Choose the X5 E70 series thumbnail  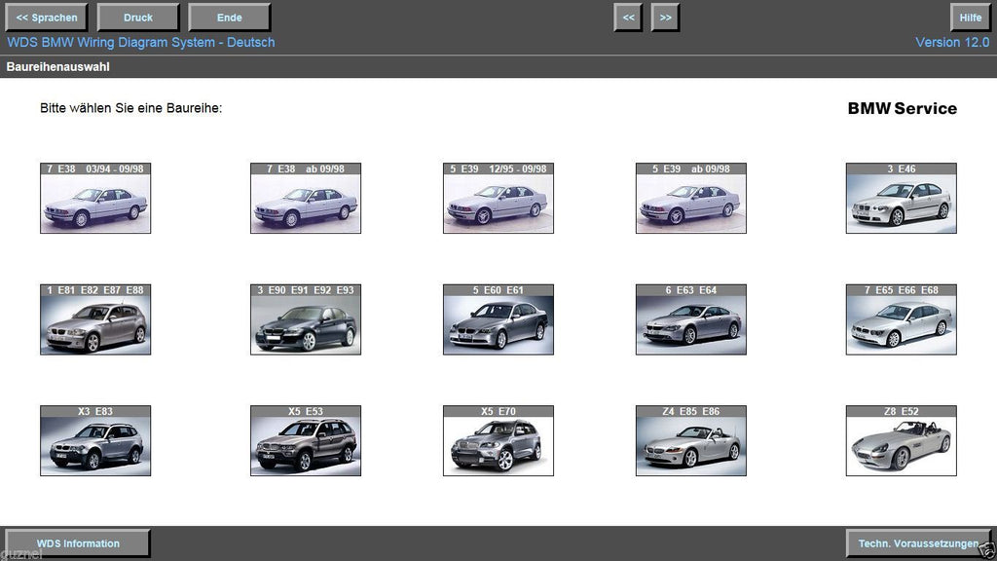coord(498,441)
